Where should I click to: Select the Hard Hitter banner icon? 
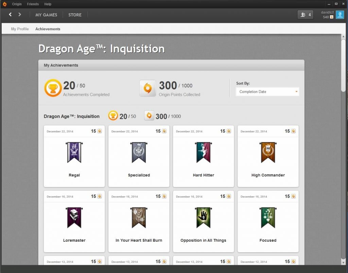coord(203,153)
